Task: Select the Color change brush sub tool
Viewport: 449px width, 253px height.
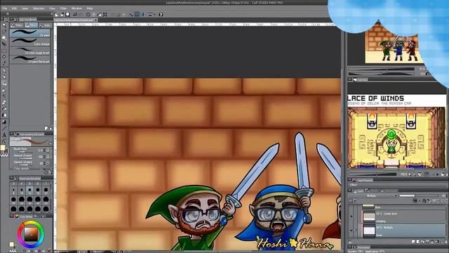Action: pos(30,42)
